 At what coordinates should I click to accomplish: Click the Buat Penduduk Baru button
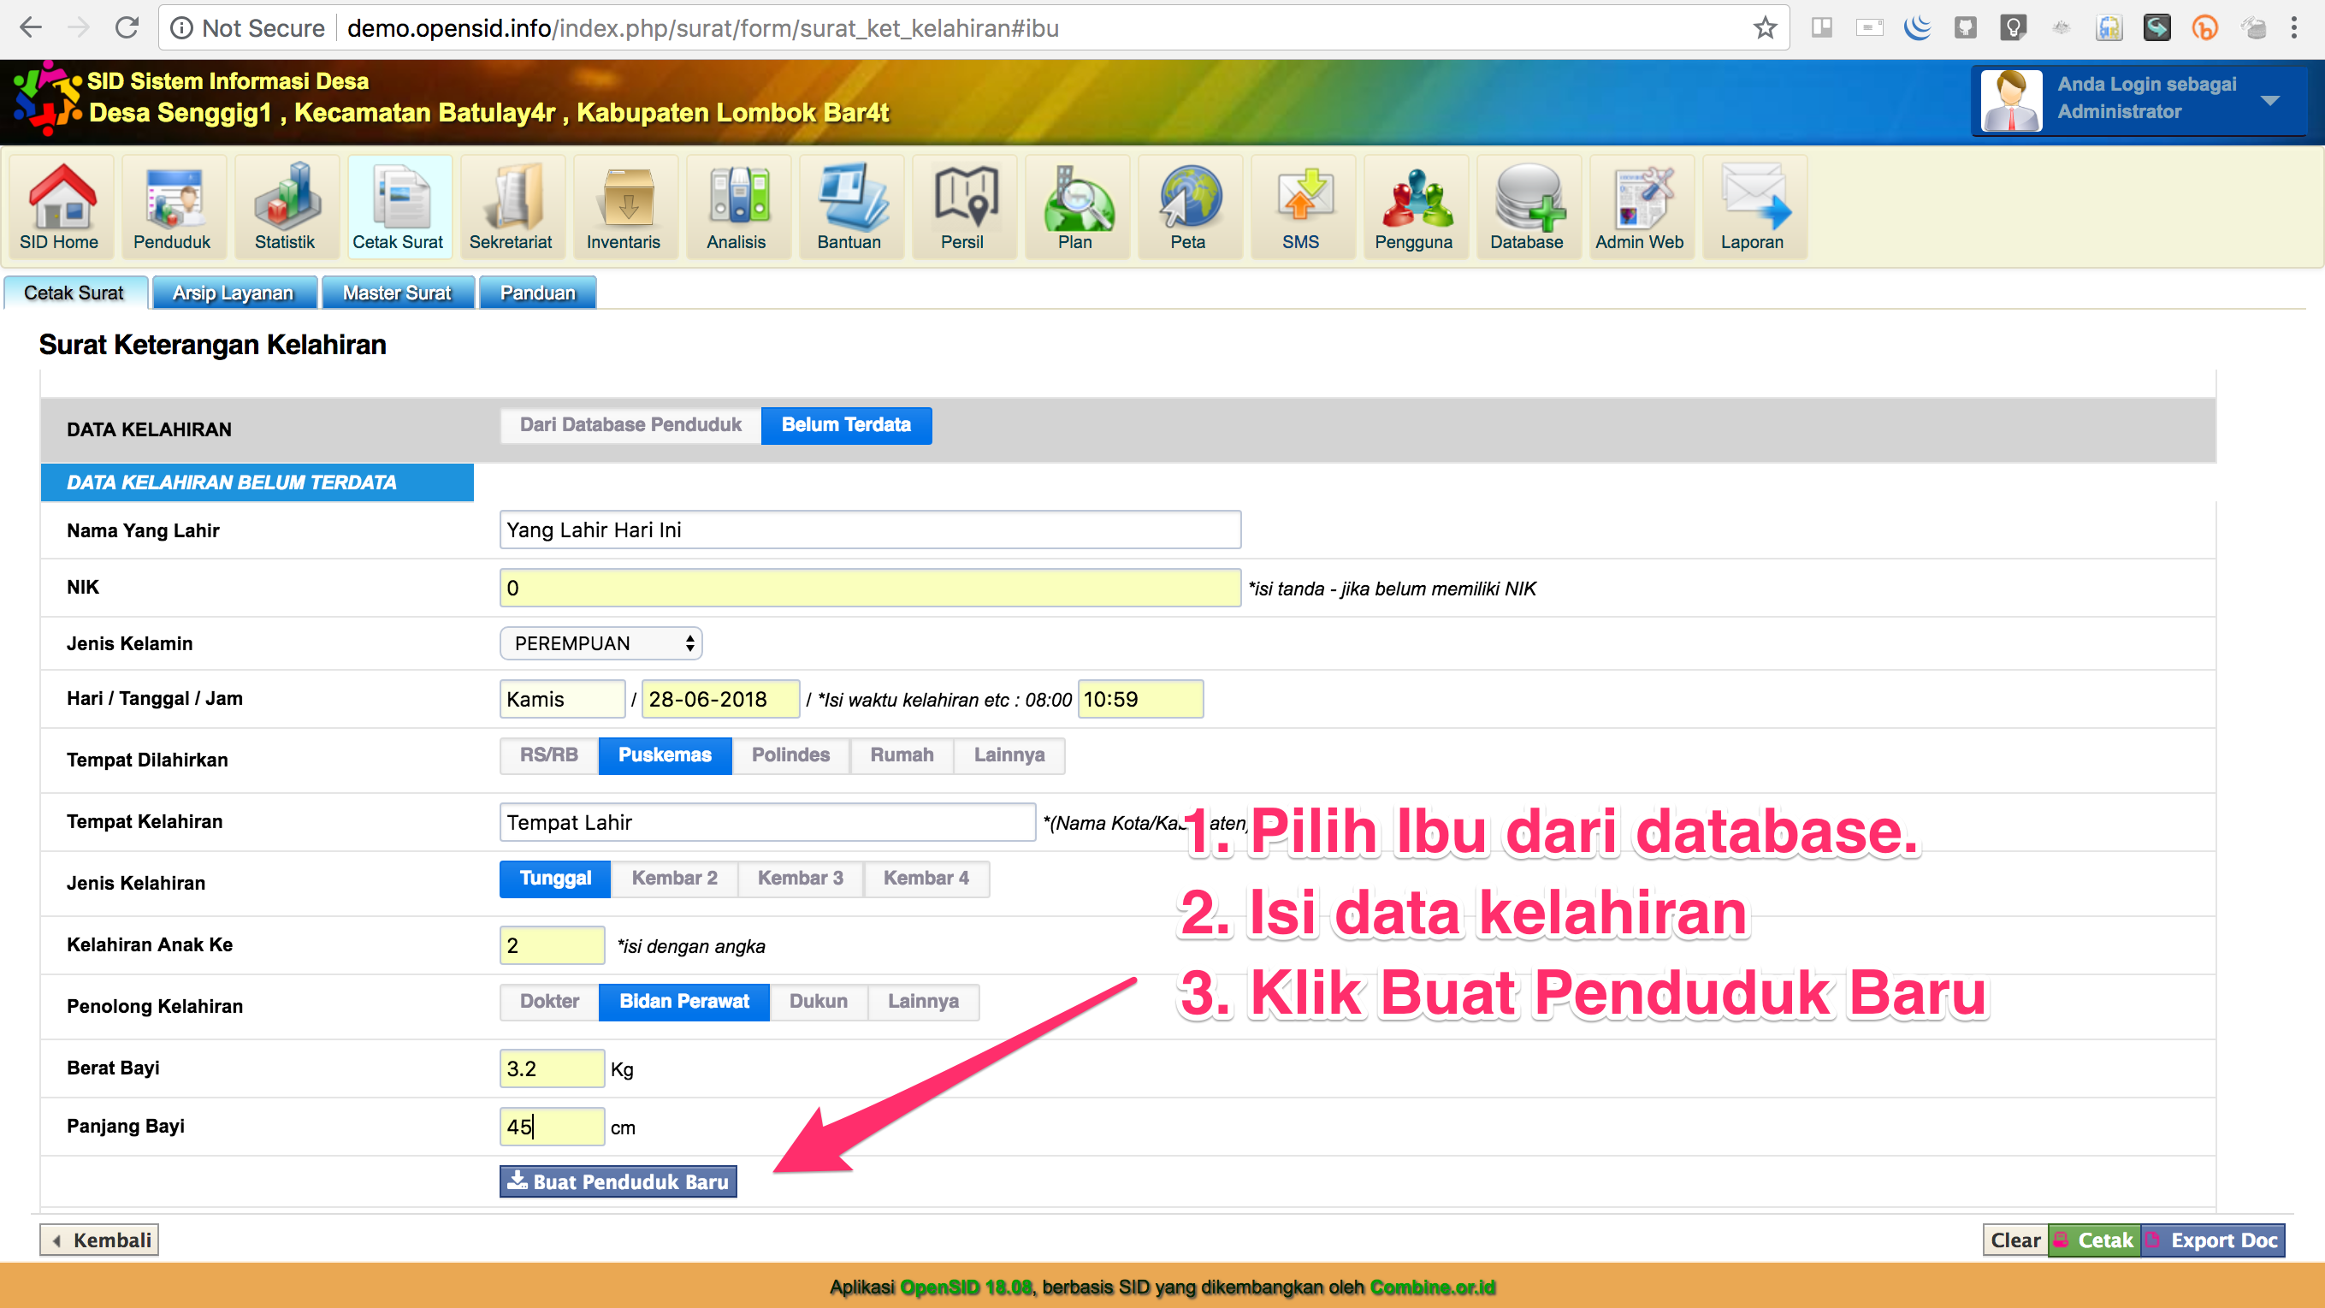pos(618,1181)
